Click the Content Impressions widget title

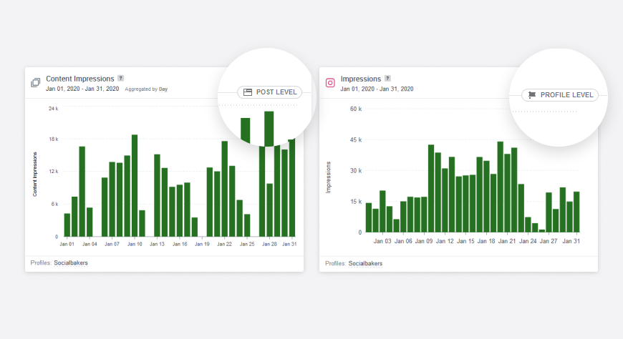click(x=80, y=79)
